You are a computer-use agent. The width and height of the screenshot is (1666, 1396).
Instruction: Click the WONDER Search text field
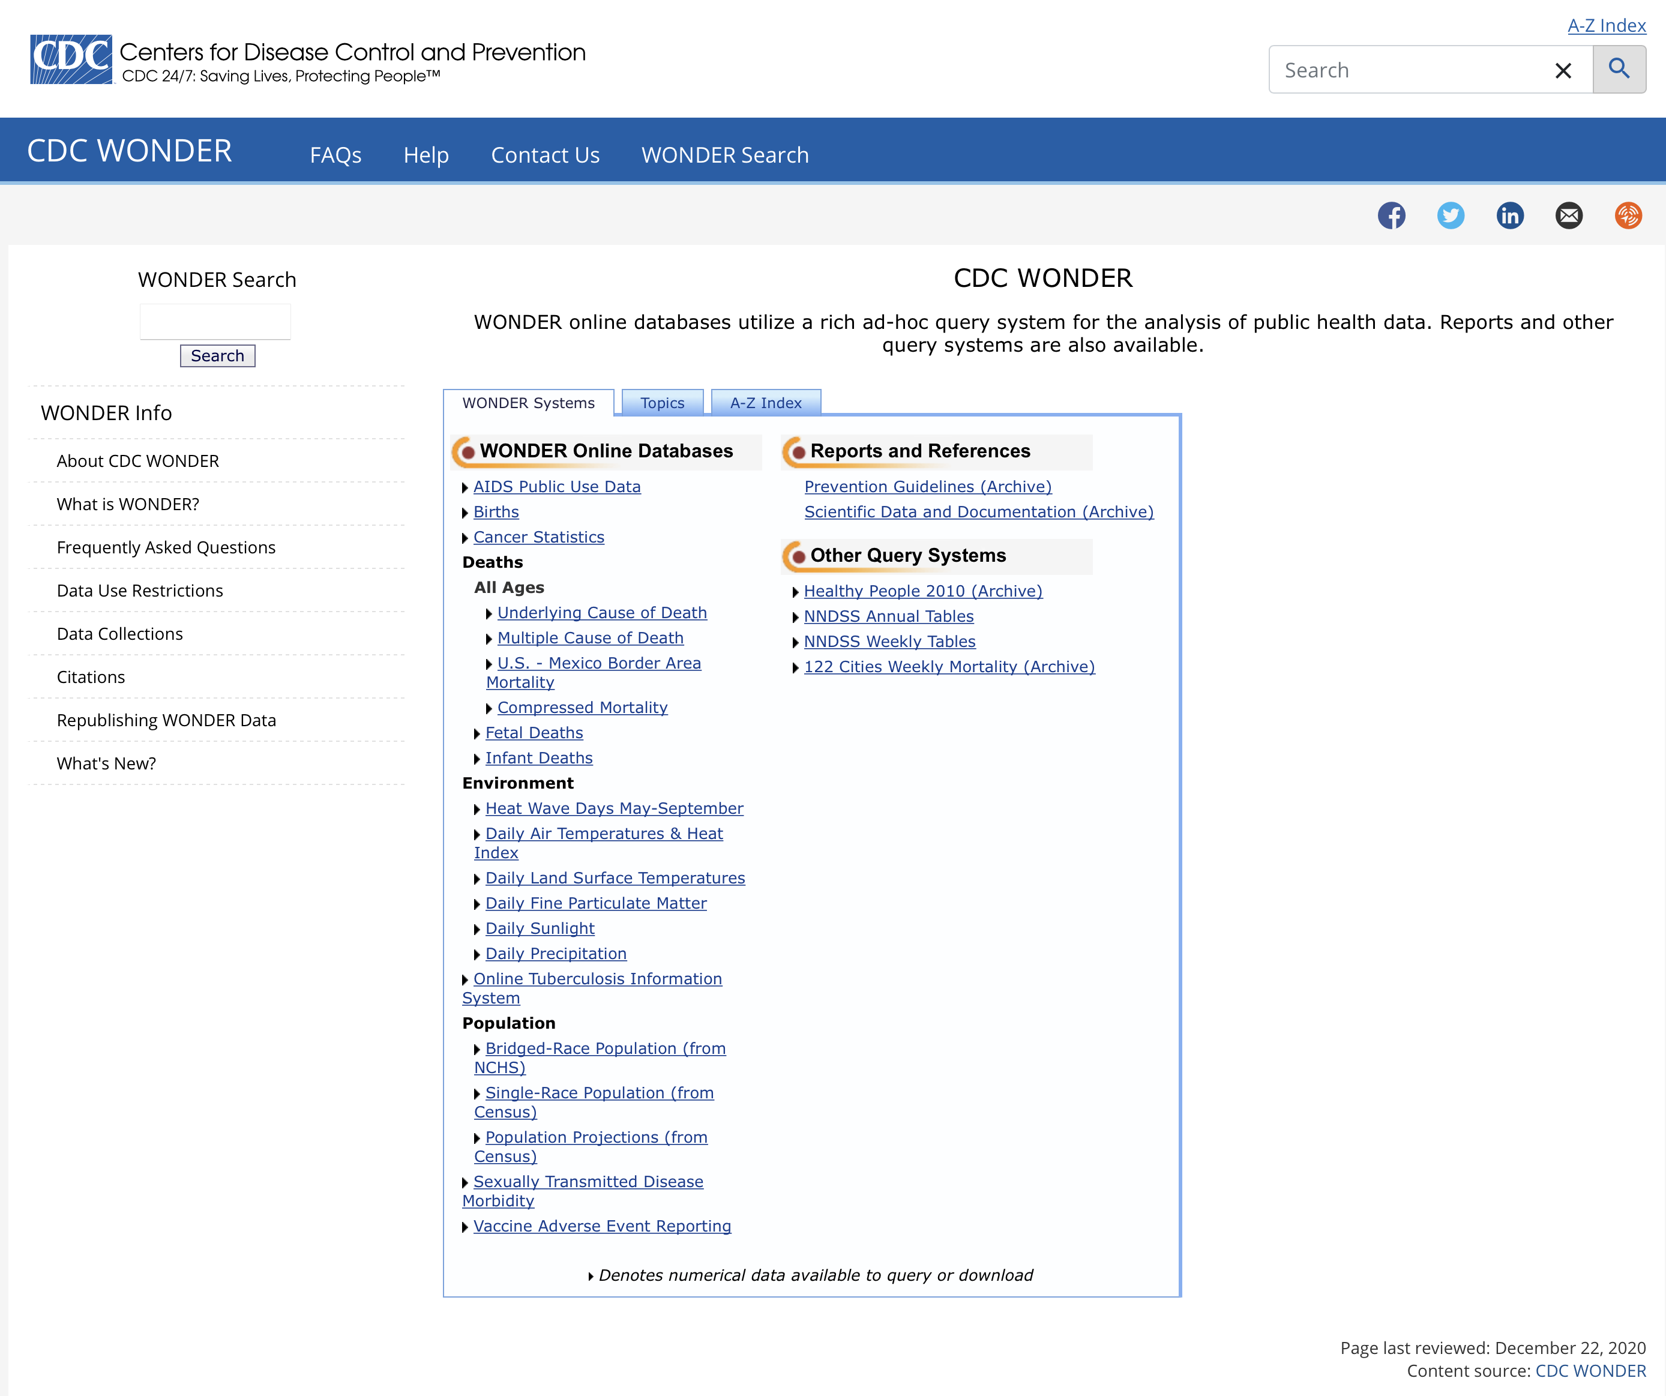click(x=215, y=322)
